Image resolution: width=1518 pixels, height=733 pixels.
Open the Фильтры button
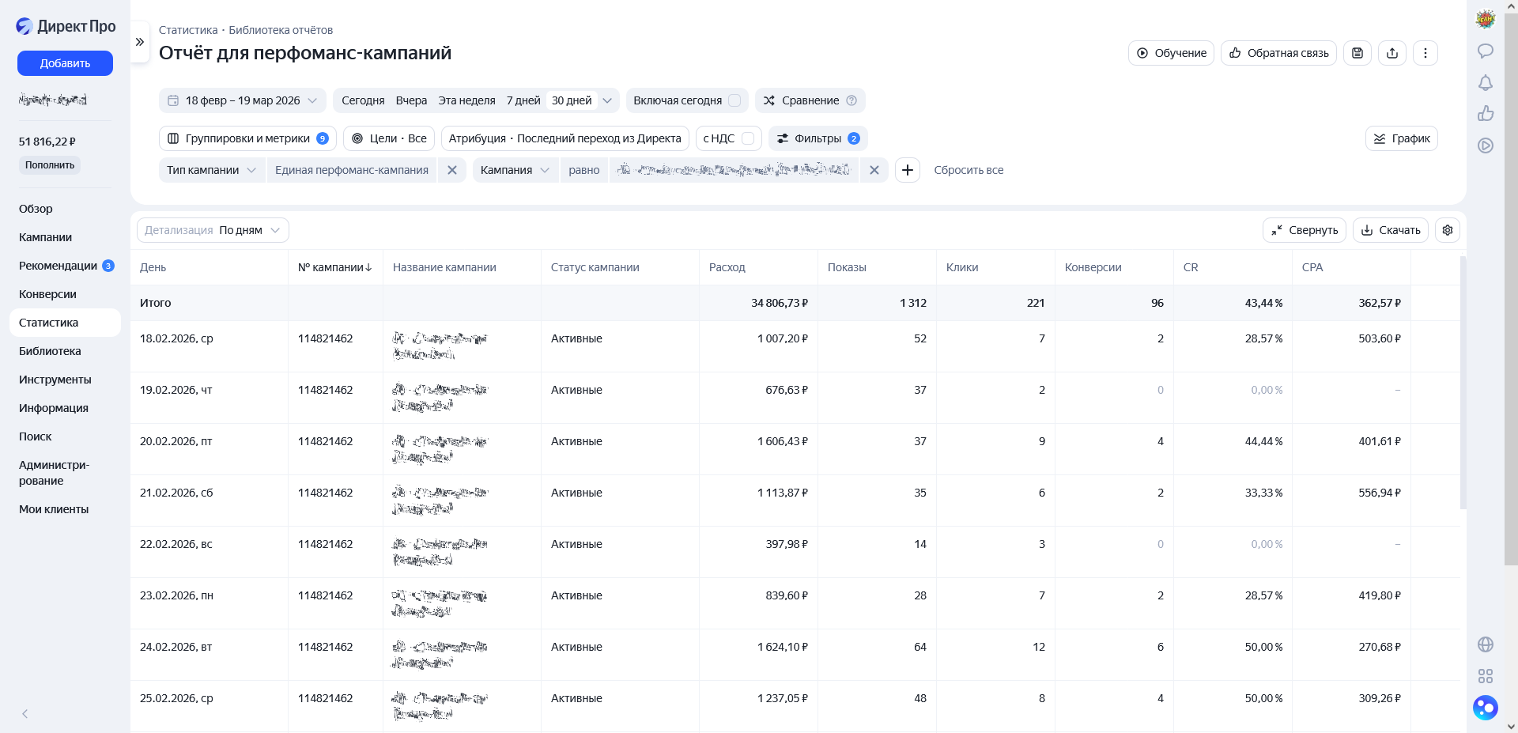(x=818, y=138)
